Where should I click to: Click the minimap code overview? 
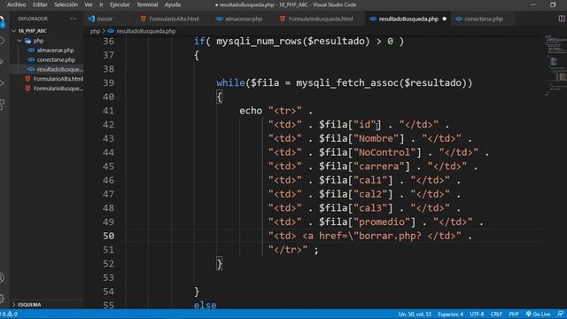point(555,65)
